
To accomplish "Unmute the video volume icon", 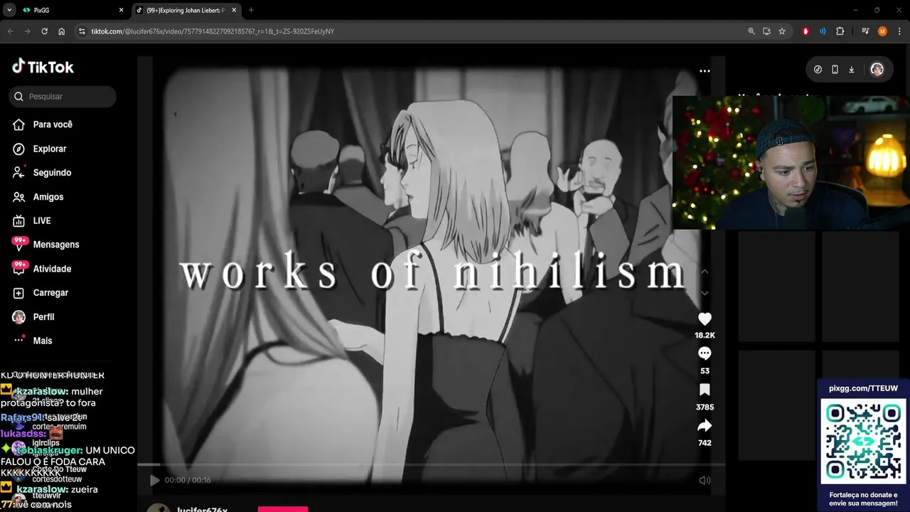I will (705, 480).
